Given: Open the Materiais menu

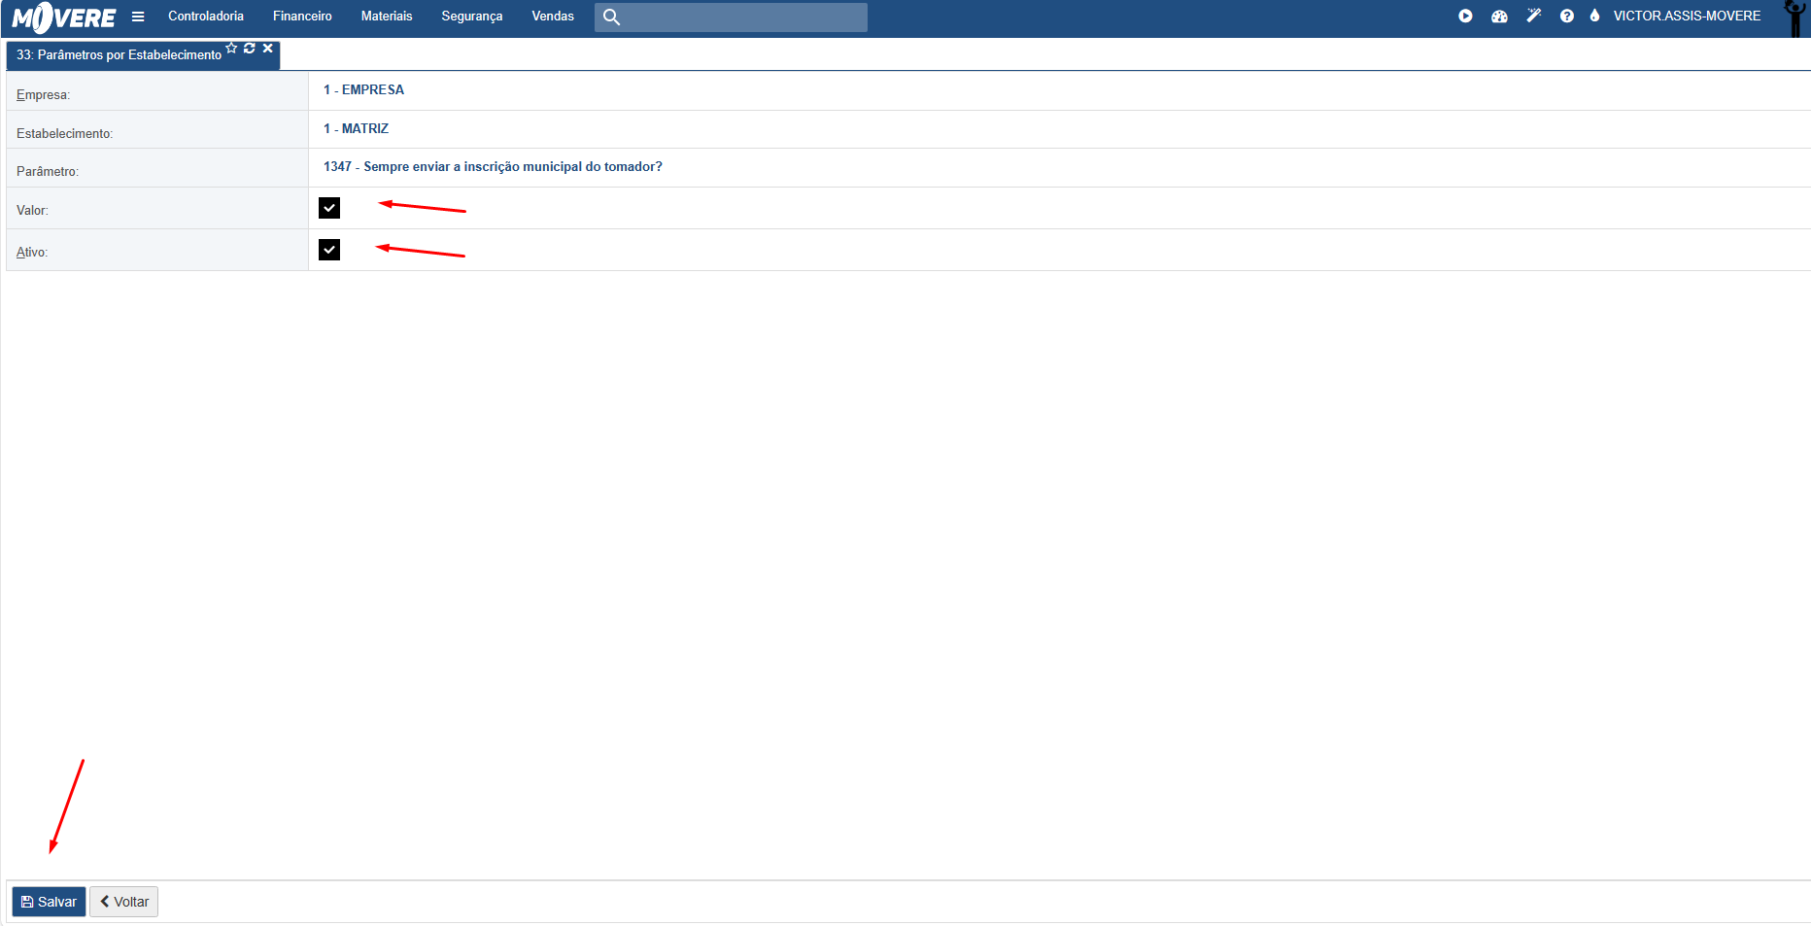Looking at the screenshot, I should tap(387, 17).
